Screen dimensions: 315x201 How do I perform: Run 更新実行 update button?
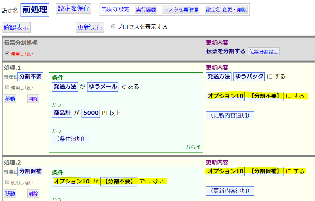(x=90, y=27)
